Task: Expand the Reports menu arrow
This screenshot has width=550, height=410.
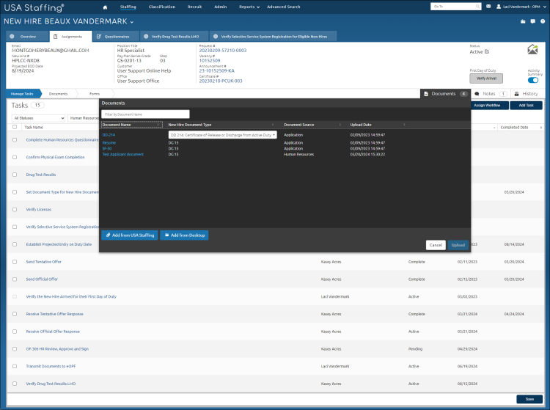Action: (258, 7)
